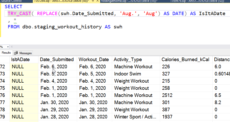Click the Calories_Burned_kCal column header

[185, 60]
